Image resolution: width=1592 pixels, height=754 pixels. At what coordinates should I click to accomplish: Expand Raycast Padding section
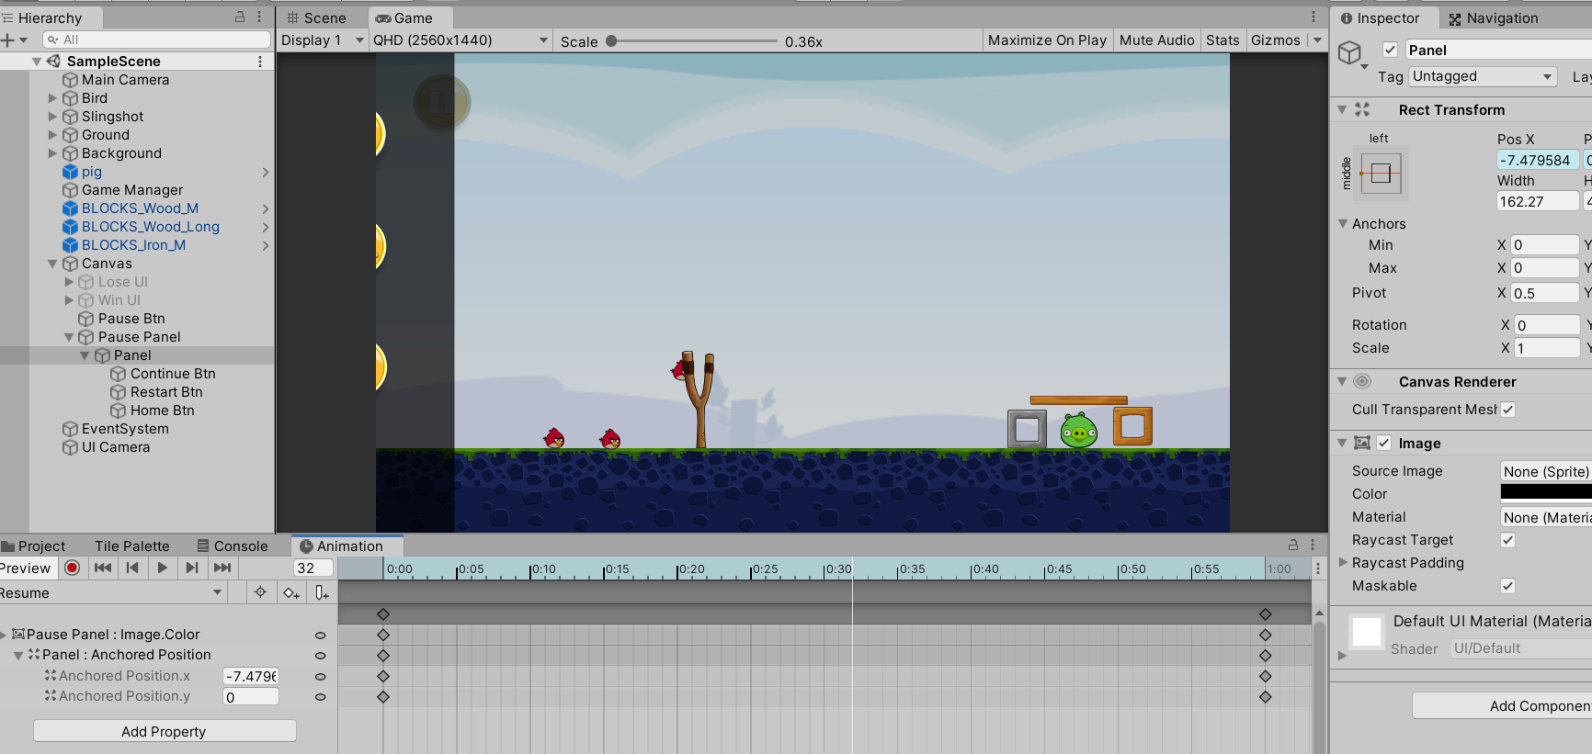click(1343, 563)
